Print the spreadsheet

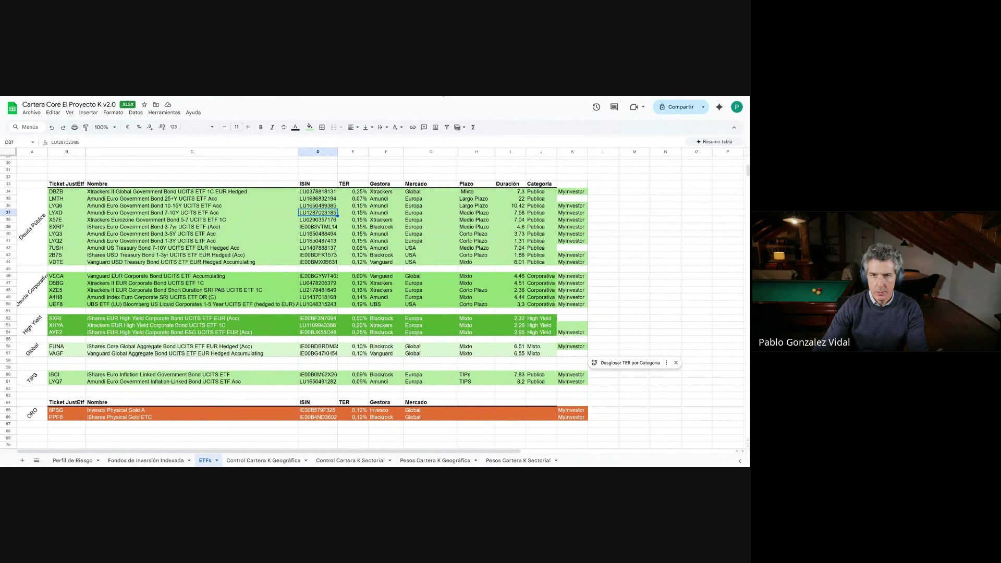coord(75,127)
